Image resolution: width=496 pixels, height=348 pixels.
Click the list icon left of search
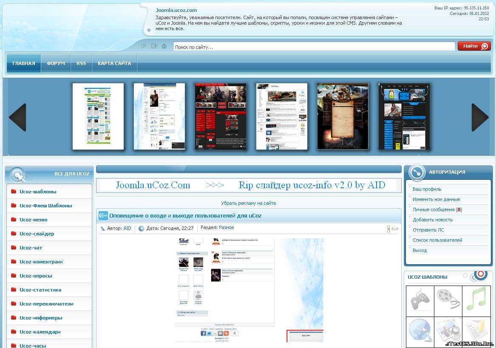(x=143, y=46)
